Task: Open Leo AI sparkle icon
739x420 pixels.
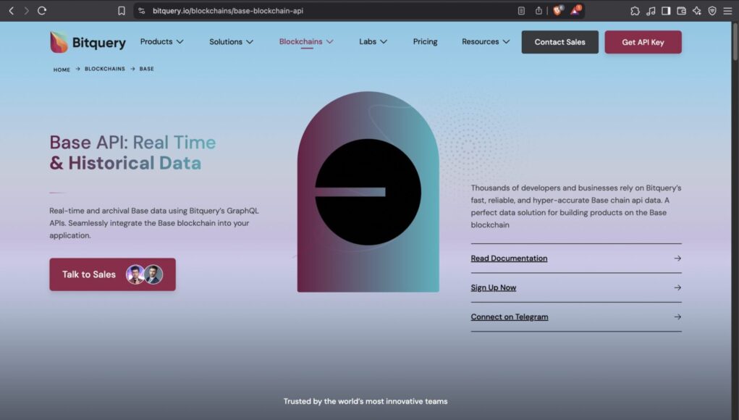Action: click(697, 10)
